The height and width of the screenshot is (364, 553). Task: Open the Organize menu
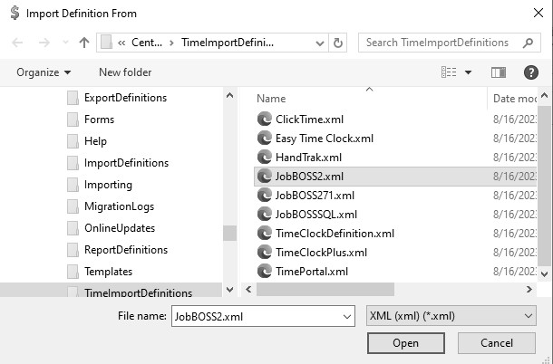(x=44, y=72)
